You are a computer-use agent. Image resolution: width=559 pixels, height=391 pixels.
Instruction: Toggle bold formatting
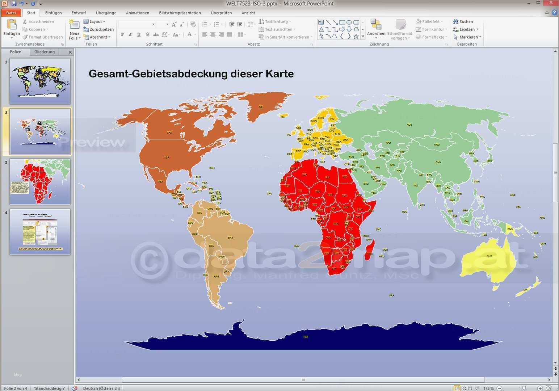pos(122,34)
